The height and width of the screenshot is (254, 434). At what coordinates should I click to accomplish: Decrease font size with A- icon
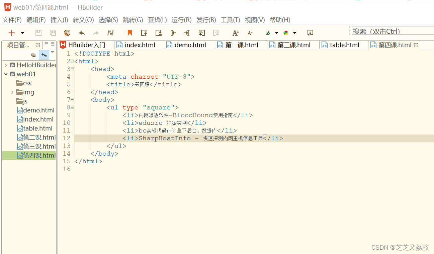pos(250,33)
